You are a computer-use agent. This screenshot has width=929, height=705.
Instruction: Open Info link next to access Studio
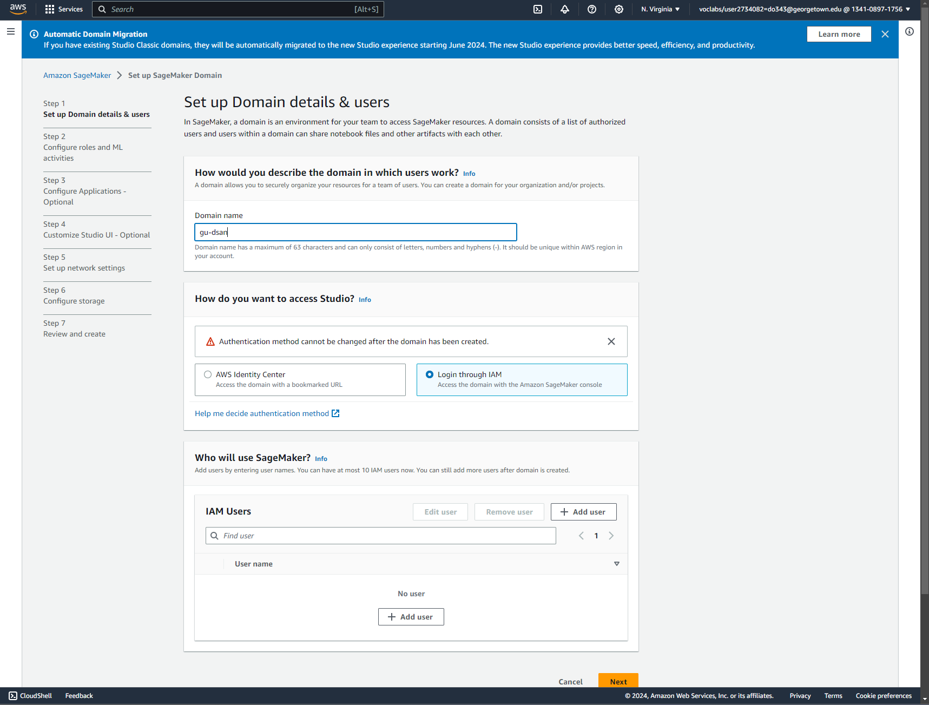click(365, 300)
